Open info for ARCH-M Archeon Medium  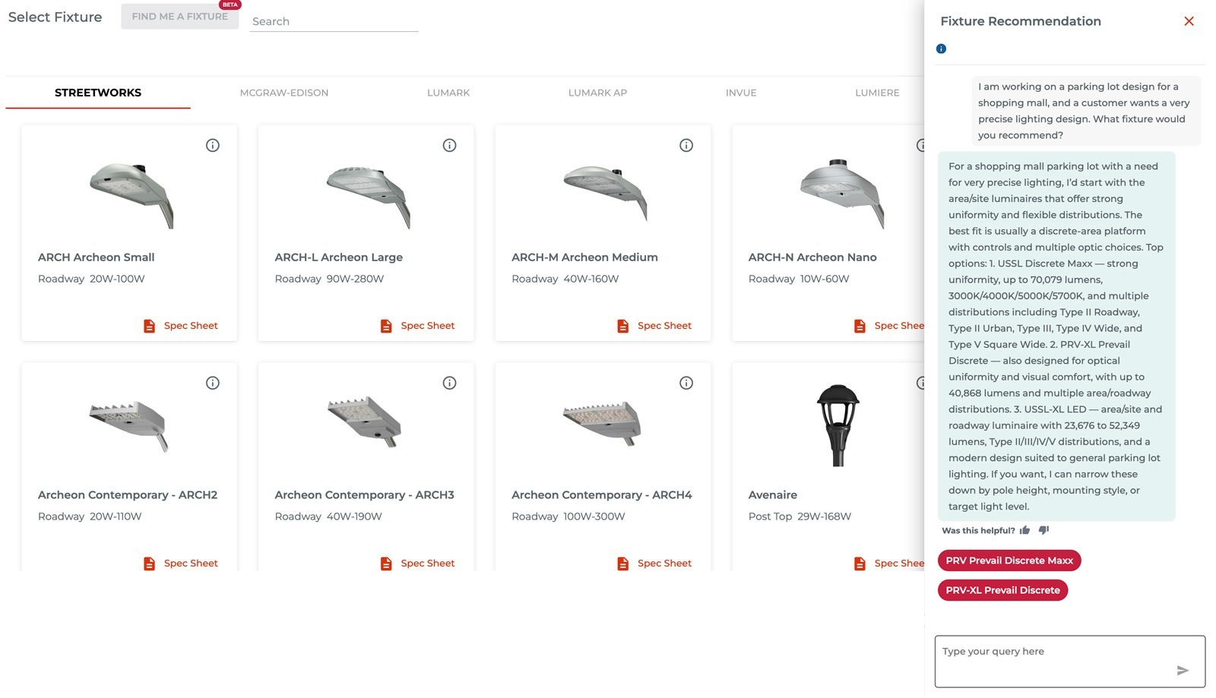tap(686, 145)
